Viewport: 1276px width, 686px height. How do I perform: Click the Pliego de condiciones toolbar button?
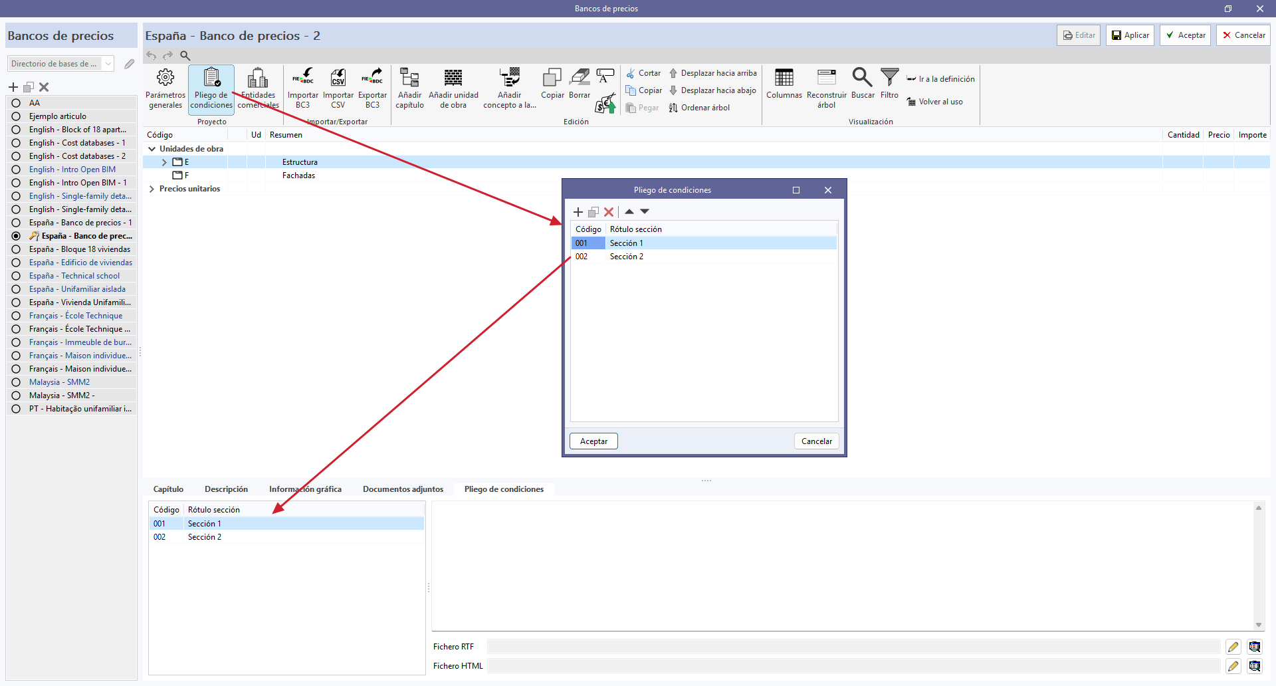211,88
